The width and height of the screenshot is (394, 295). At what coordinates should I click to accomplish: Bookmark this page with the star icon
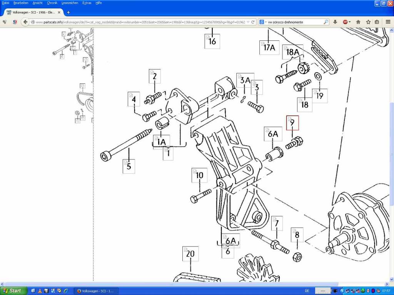click(x=368, y=22)
